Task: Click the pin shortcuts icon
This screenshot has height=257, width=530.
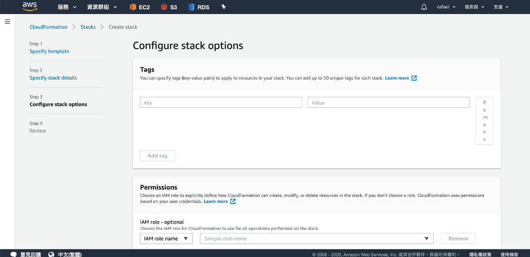Action: point(223,7)
